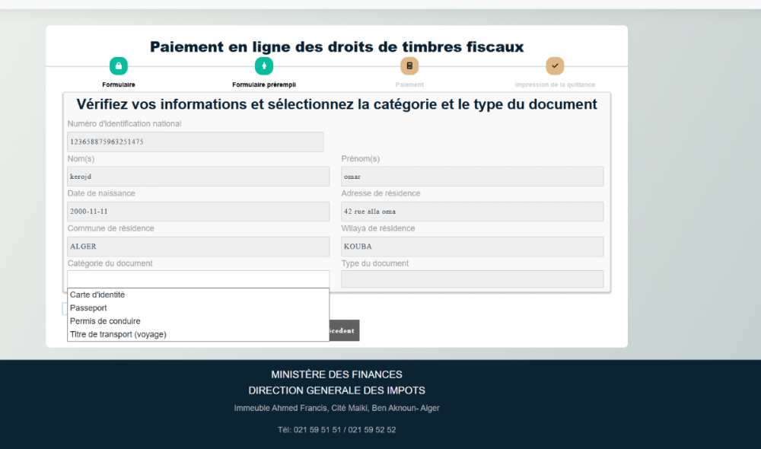Screen dimensions: 761x449
Task: Click the Date de naissance field
Action: click(x=198, y=212)
